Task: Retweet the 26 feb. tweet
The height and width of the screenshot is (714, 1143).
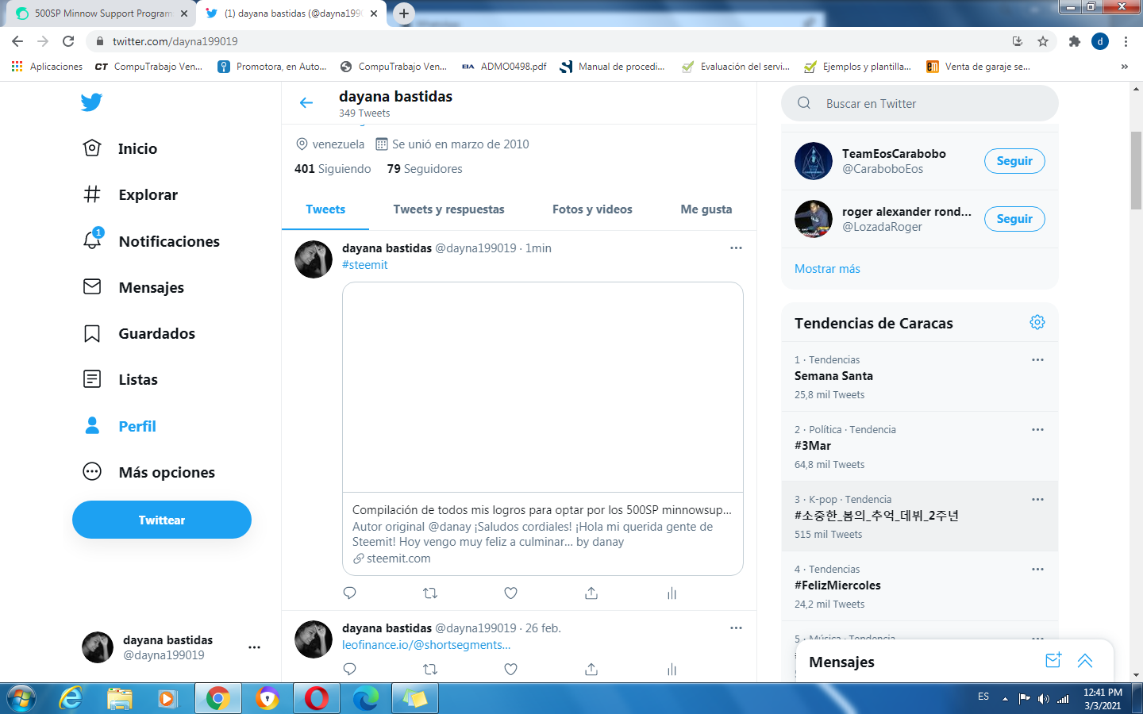Action: [430, 669]
